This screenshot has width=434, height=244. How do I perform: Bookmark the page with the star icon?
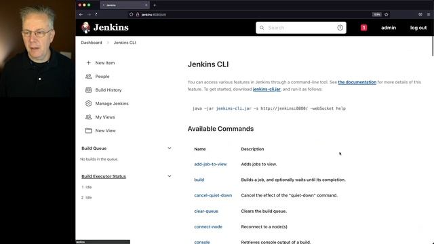pos(387,14)
